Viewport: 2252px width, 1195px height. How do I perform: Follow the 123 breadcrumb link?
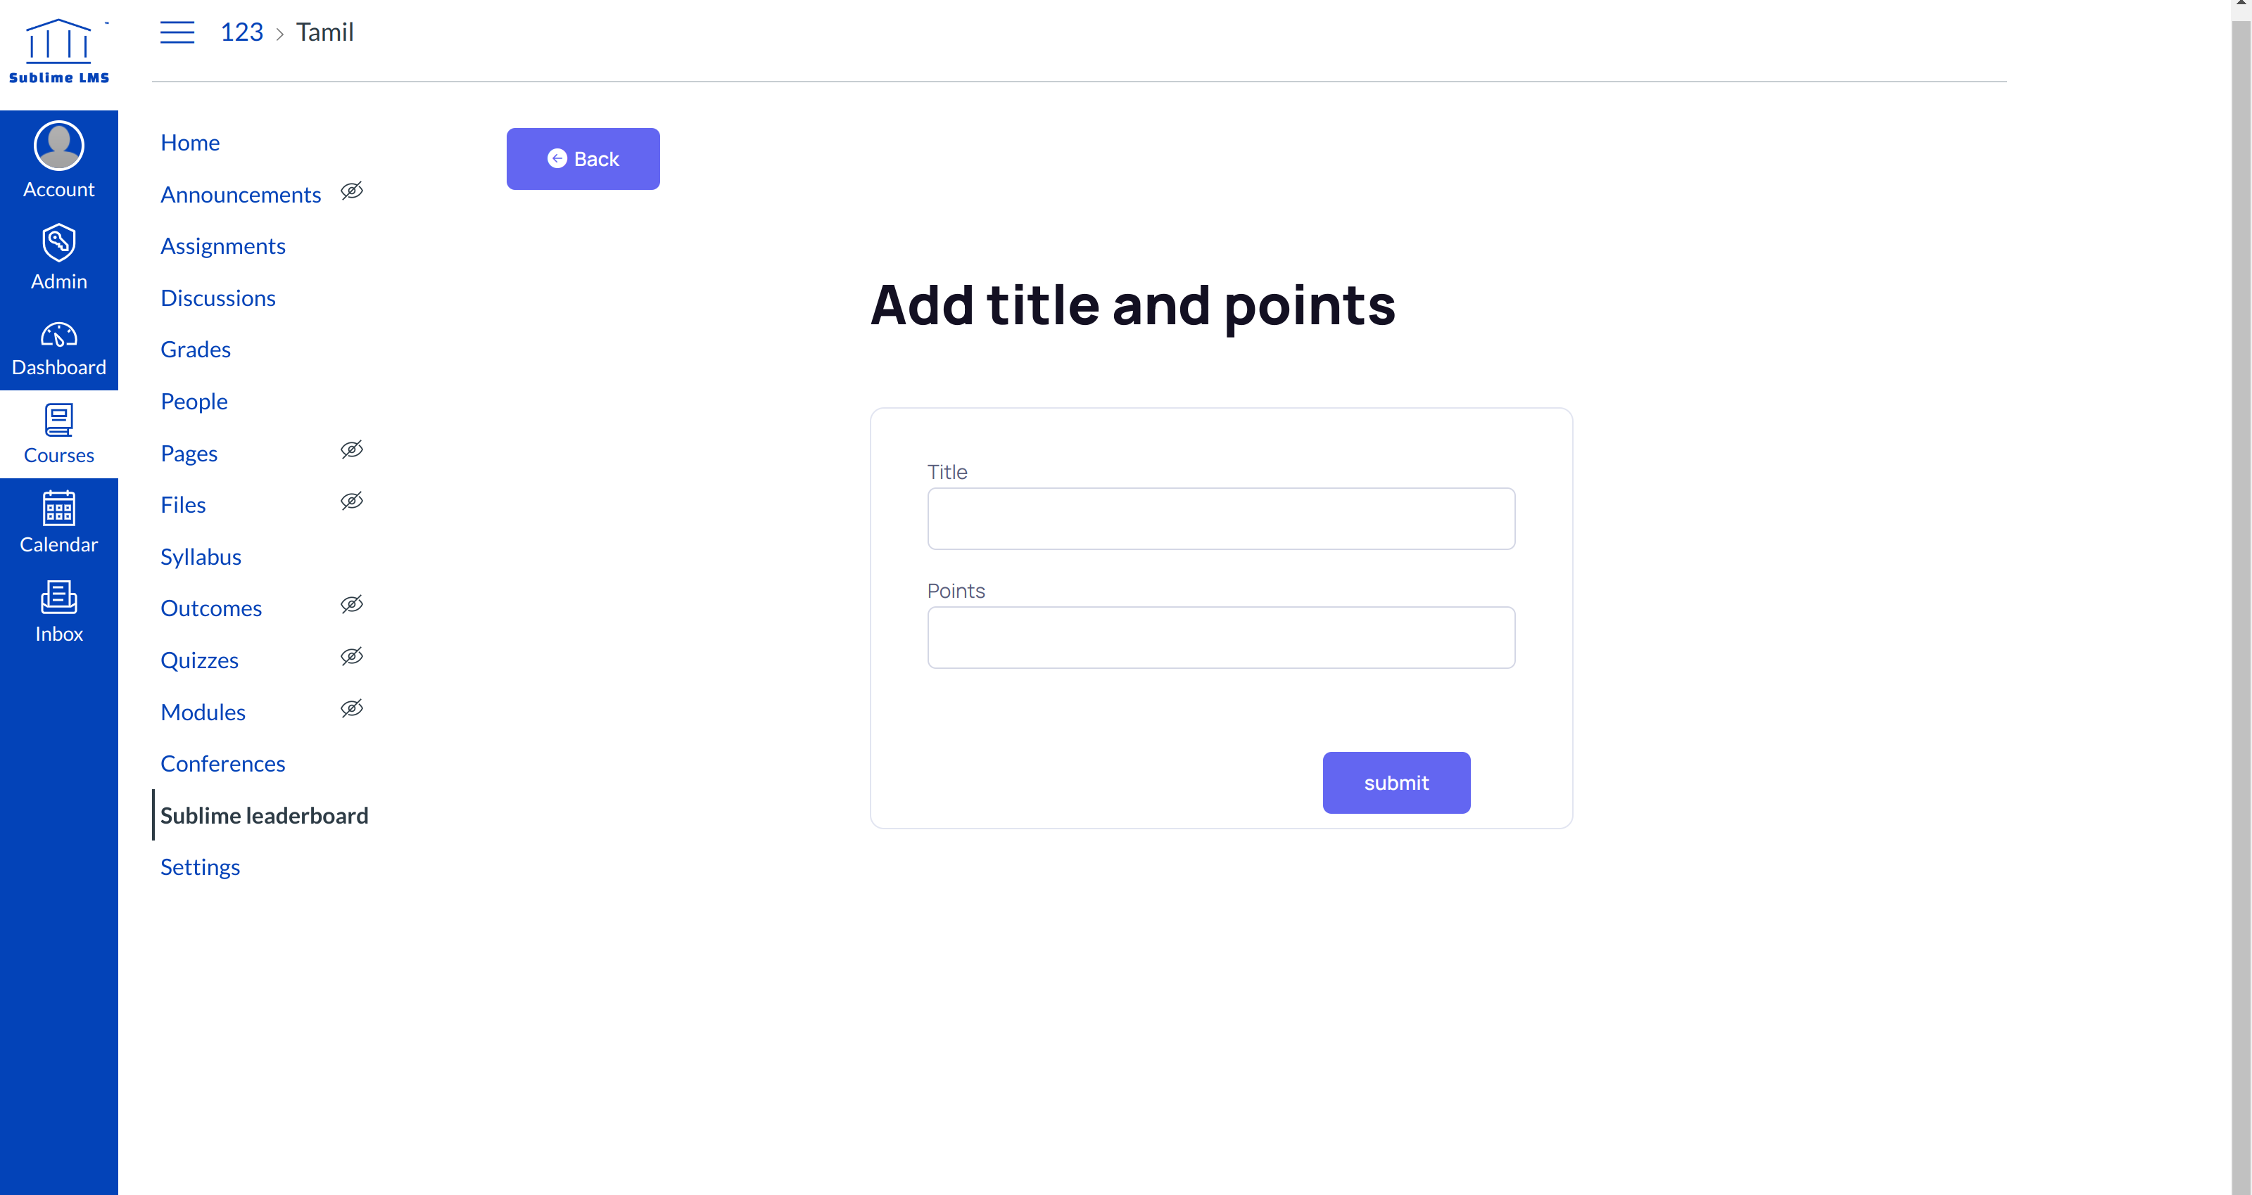tap(241, 32)
